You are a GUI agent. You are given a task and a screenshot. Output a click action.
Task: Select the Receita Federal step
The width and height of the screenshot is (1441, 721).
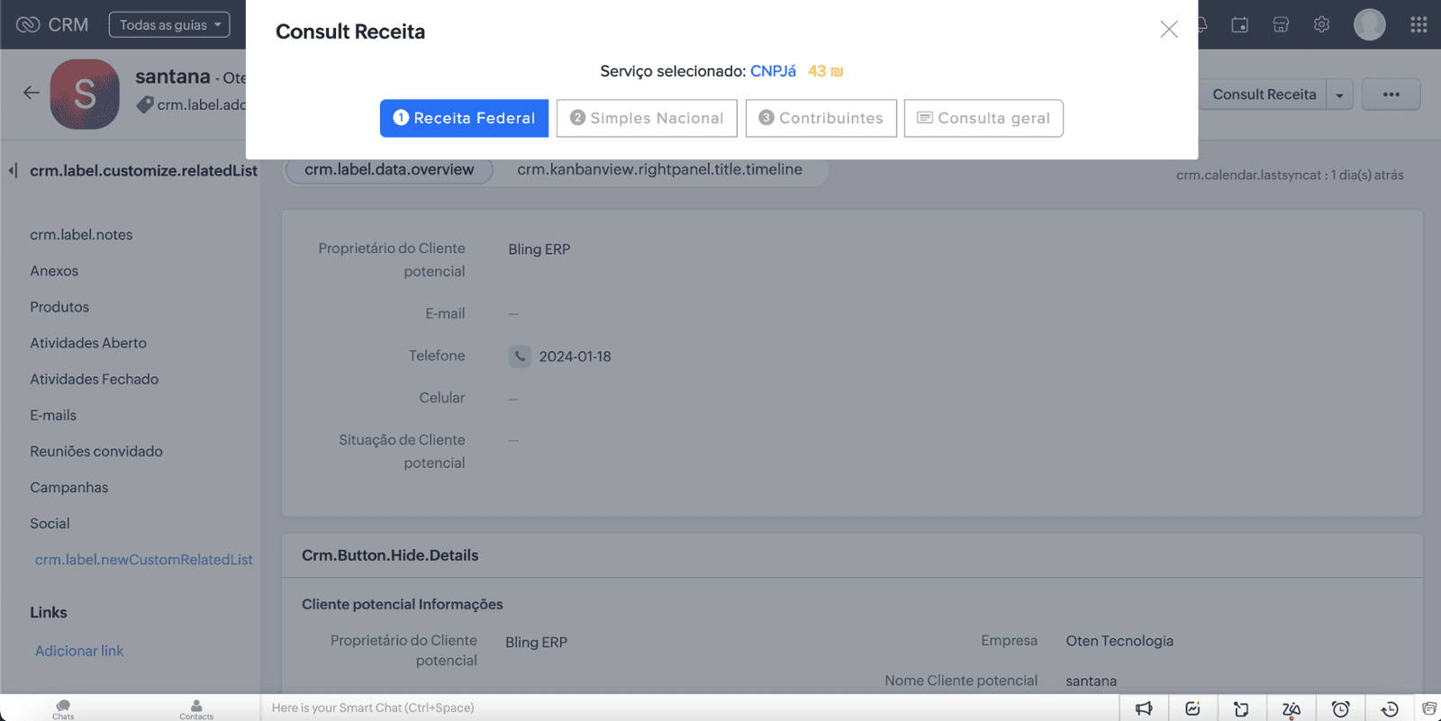pyautogui.click(x=464, y=118)
